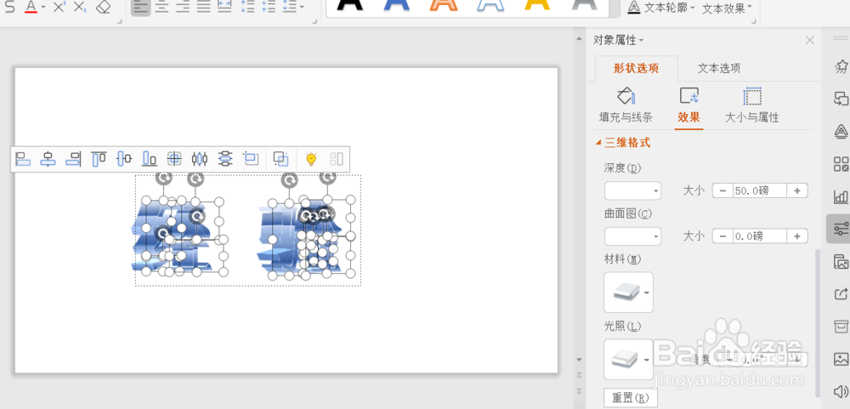Click the group objects icon
Viewport: 850px width, 409px height.
click(x=280, y=159)
